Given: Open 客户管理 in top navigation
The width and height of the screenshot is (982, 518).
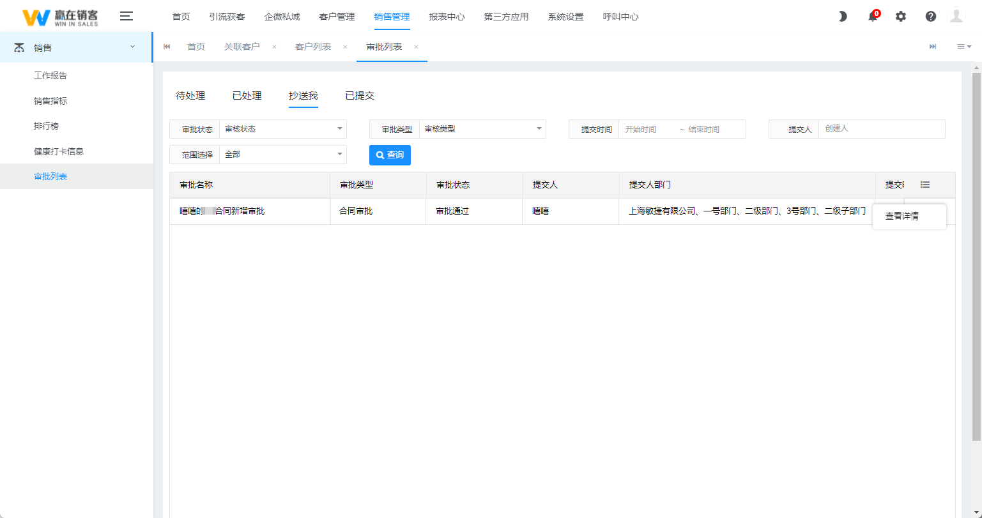Looking at the screenshot, I should coord(337,17).
